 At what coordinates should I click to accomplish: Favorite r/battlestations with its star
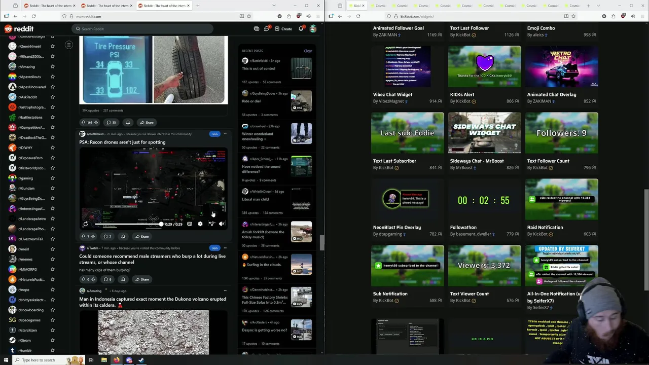[x=52, y=117]
